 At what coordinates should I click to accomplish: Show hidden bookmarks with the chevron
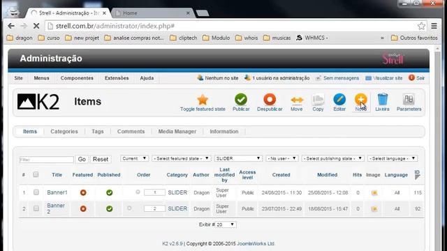pos(382,38)
